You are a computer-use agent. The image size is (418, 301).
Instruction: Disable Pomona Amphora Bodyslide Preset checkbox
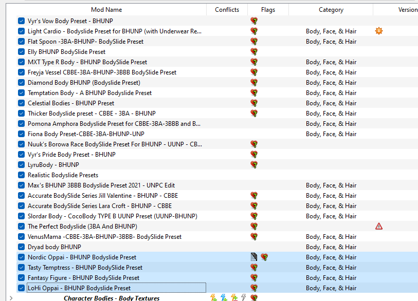pos(21,124)
